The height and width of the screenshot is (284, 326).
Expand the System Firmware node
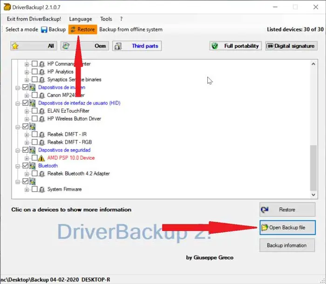27,190
